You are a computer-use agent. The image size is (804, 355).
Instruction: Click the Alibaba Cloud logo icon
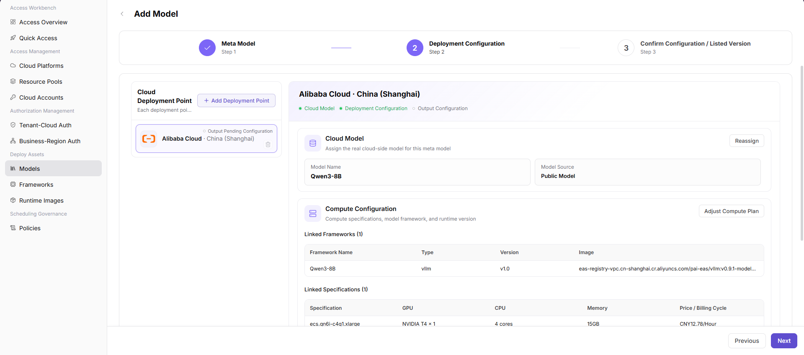pyautogui.click(x=149, y=139)
